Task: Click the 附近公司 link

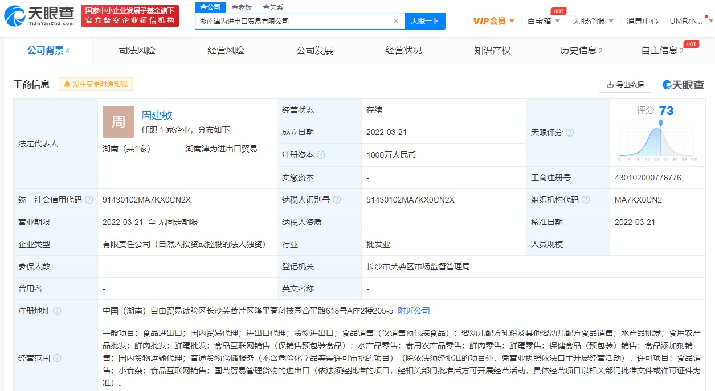Action: pyautogui.click(x=414, y=311)
